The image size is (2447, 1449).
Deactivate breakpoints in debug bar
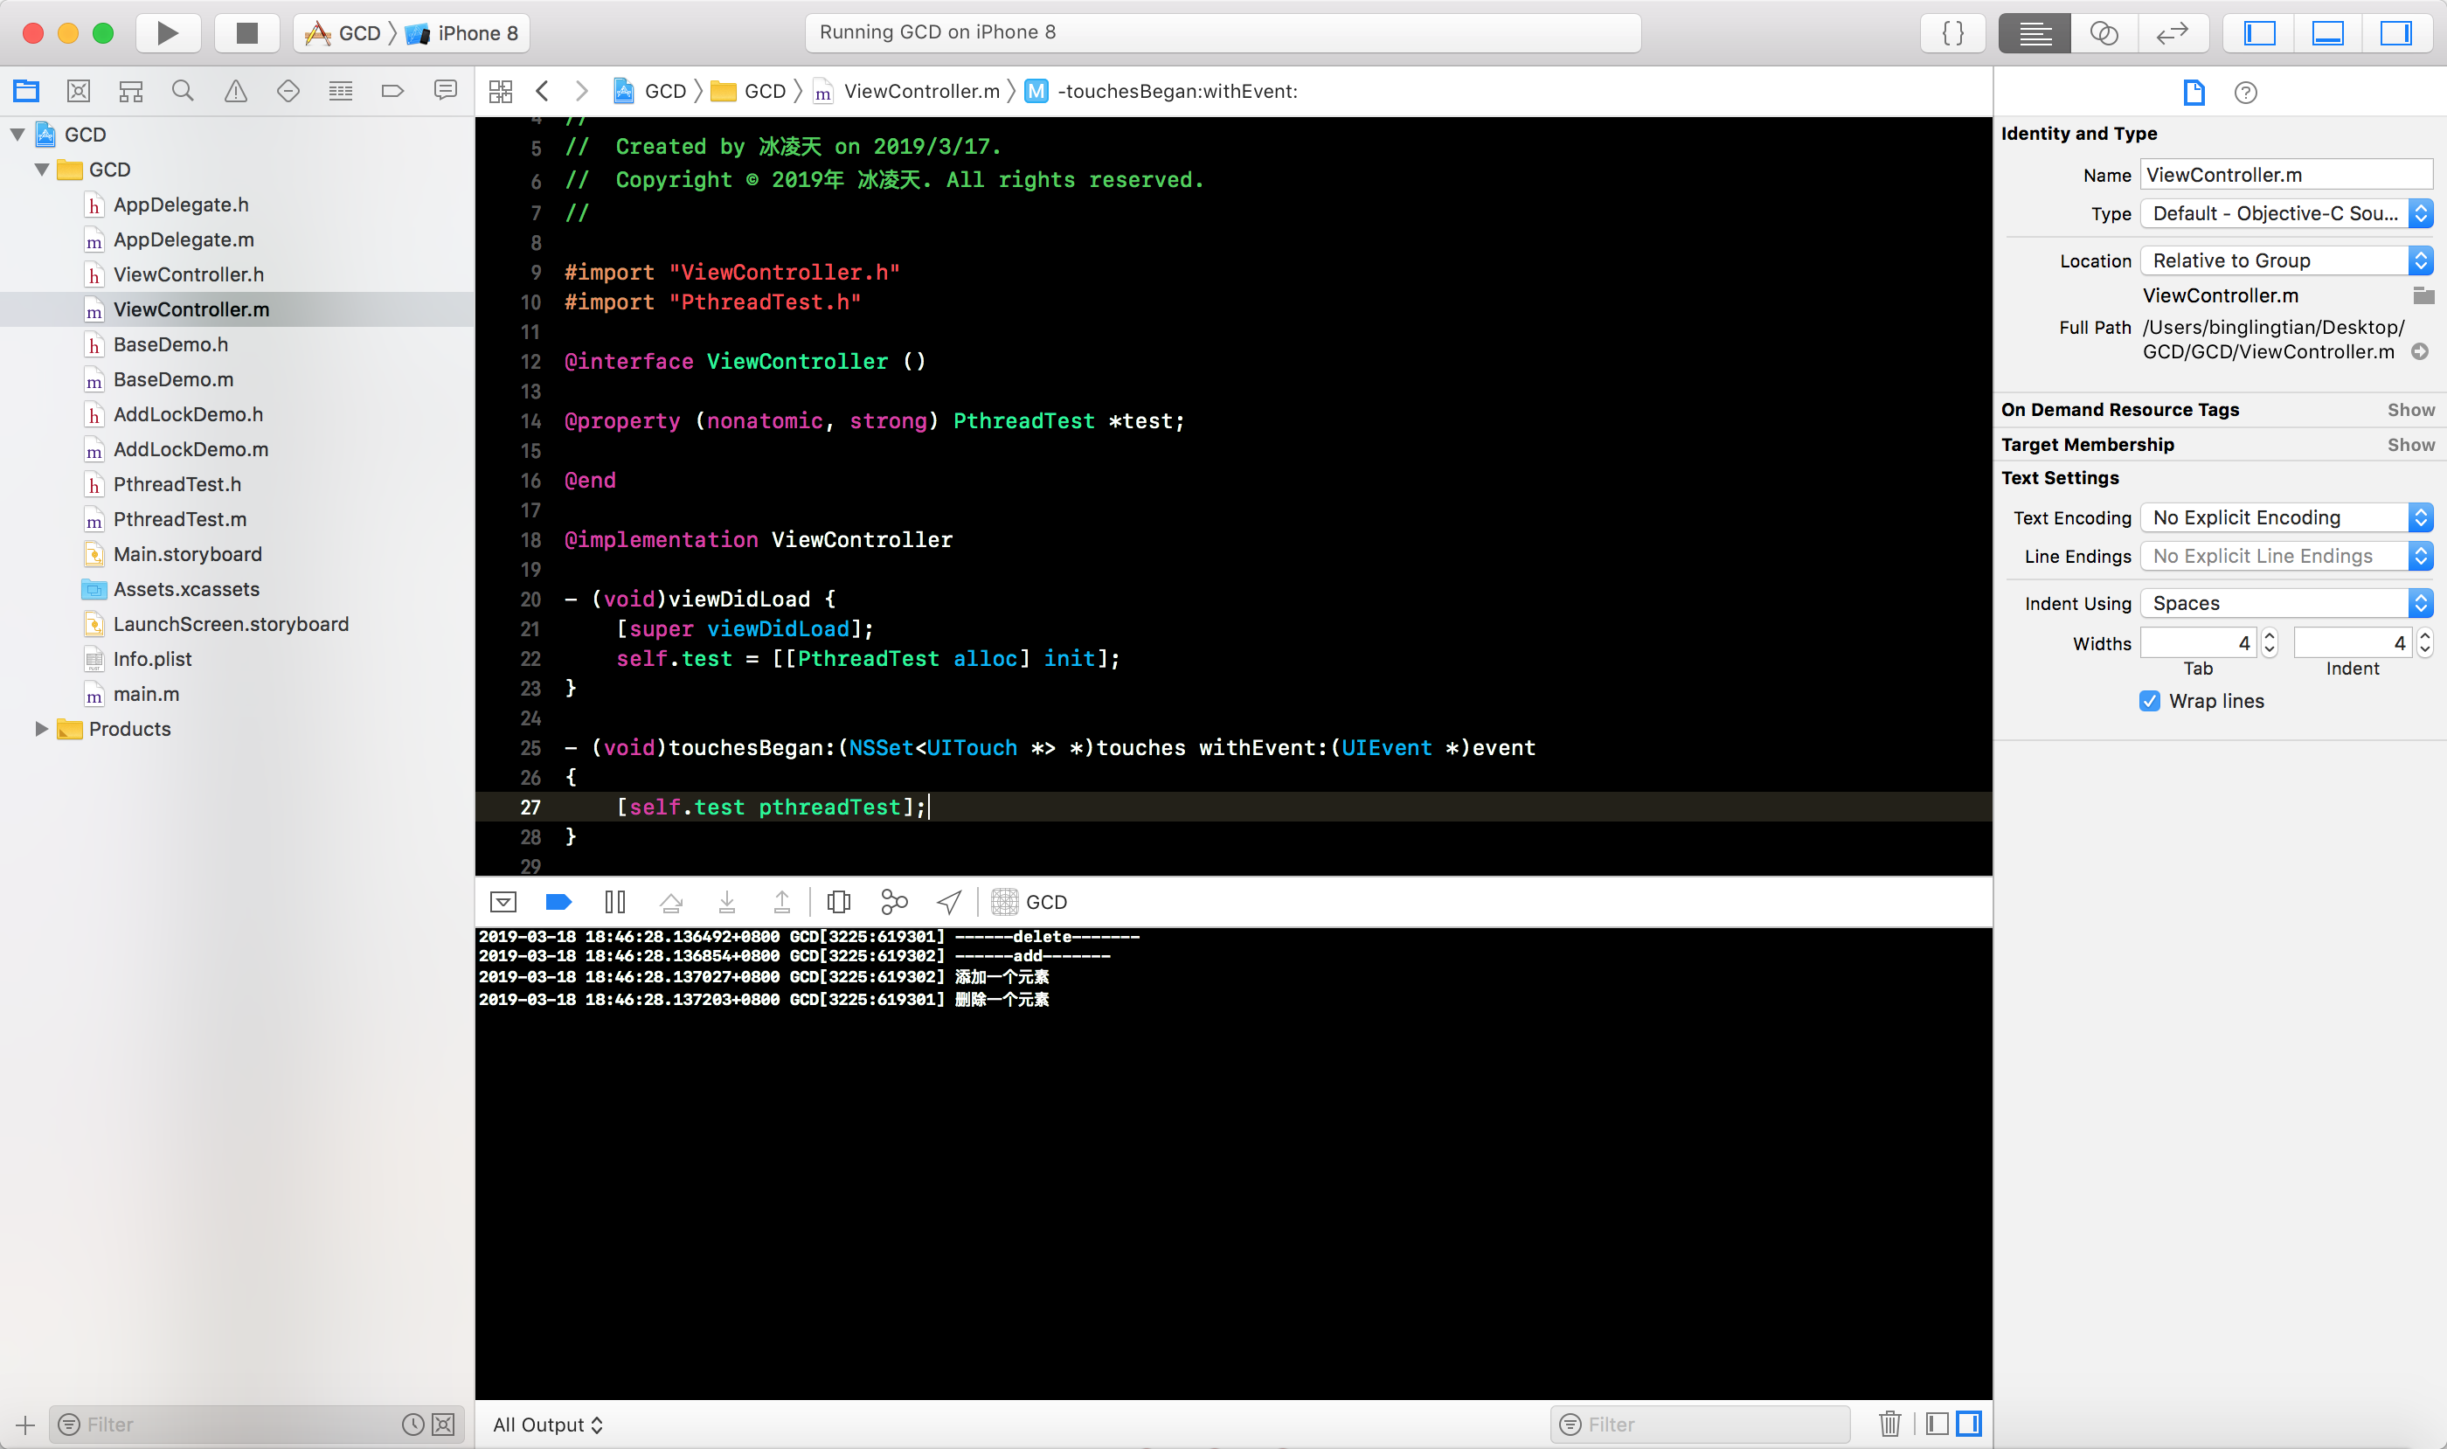tap(558, 902)
